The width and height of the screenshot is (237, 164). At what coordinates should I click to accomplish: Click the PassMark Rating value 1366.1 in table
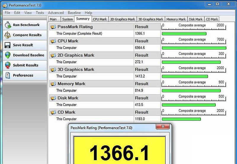[x=140, y=33]
